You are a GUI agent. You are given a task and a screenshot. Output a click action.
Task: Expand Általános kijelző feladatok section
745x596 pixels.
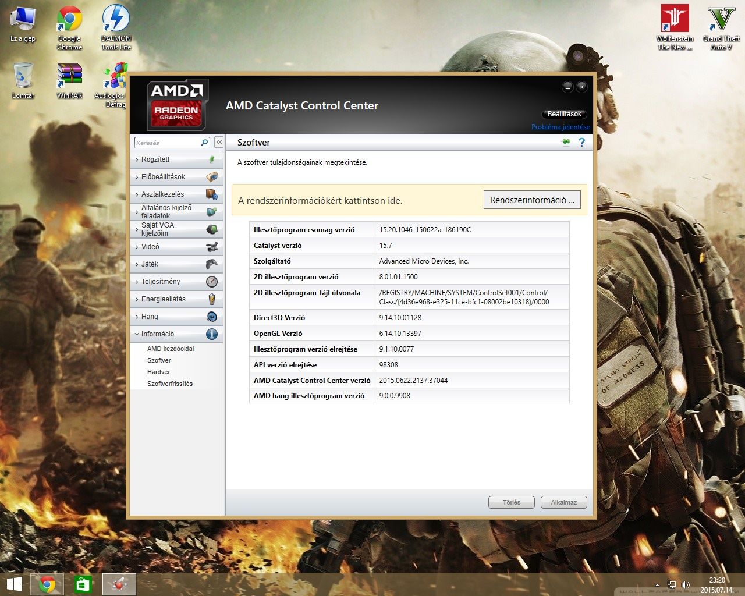tap(176, 211)
